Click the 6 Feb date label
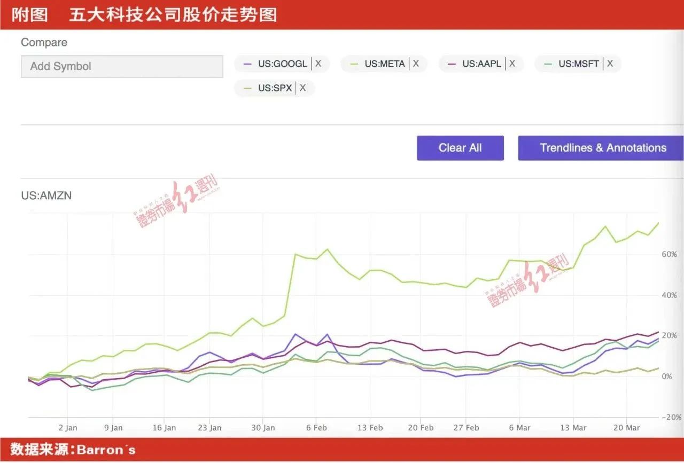 coord(315,428)
